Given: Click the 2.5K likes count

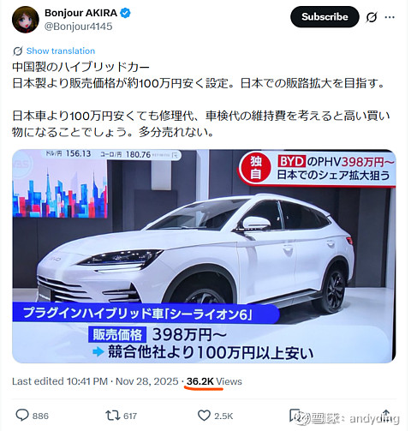Looking at the screenshot, I should pos(223,416).
